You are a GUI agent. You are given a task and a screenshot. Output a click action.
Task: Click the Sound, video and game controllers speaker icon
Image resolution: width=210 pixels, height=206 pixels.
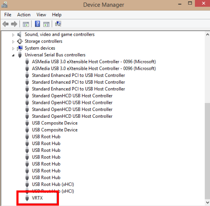(x=19, y=34)
